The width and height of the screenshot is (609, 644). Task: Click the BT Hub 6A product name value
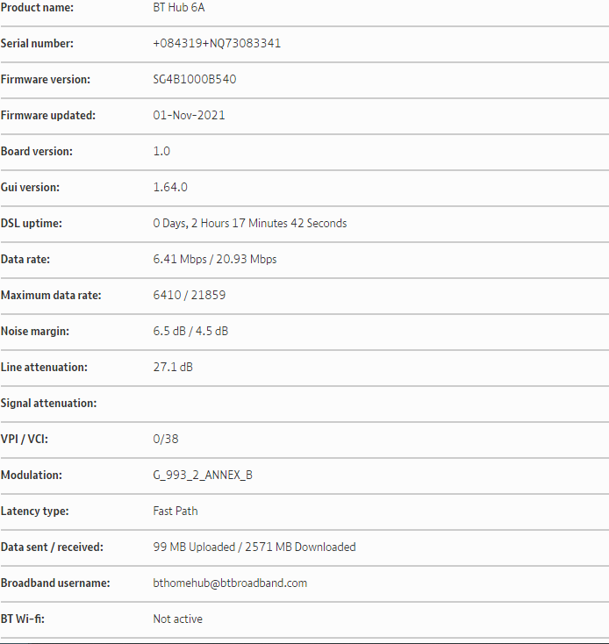[x=181, y=8]
